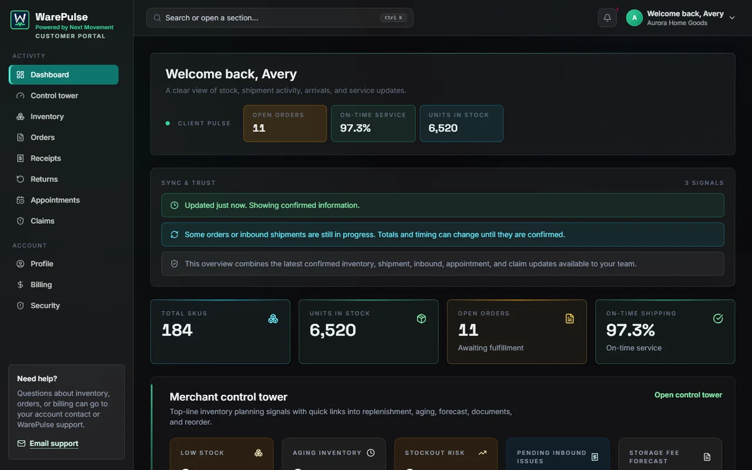The width and height of the screenshot is (752, 470).
Task: Click 'Awaiting fulfillment' text
Action: (491, 348)
